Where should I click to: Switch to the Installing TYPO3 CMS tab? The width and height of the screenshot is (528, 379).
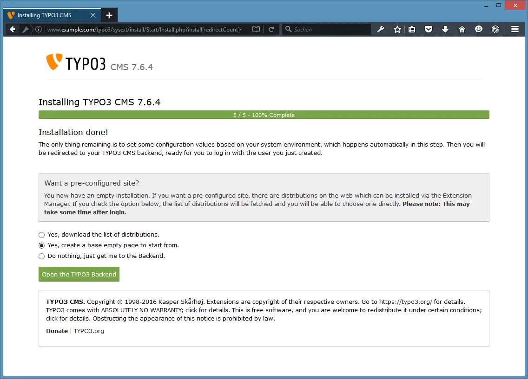[x=52, y=15]
